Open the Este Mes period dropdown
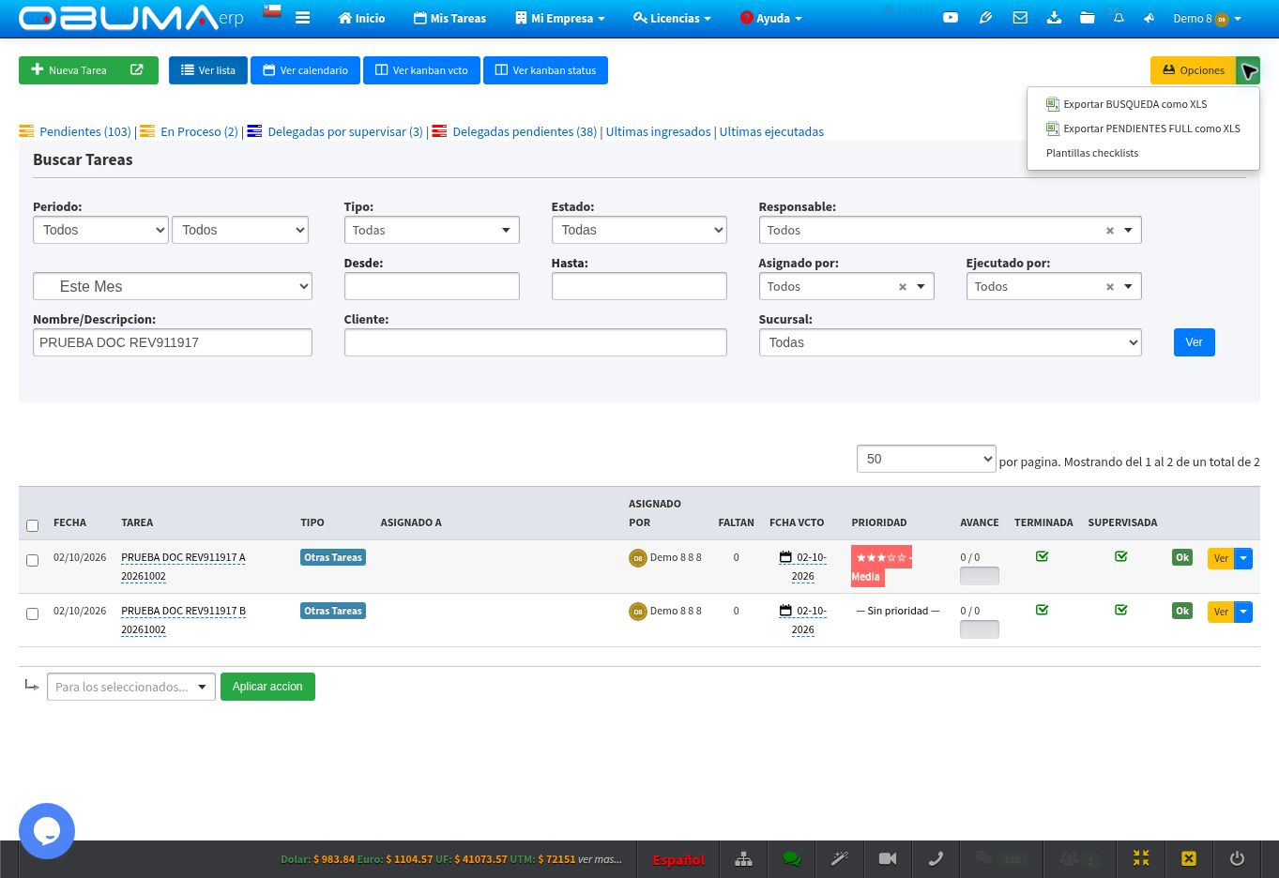This screenshot has width=1279, height=878. [x=173, y=286]
